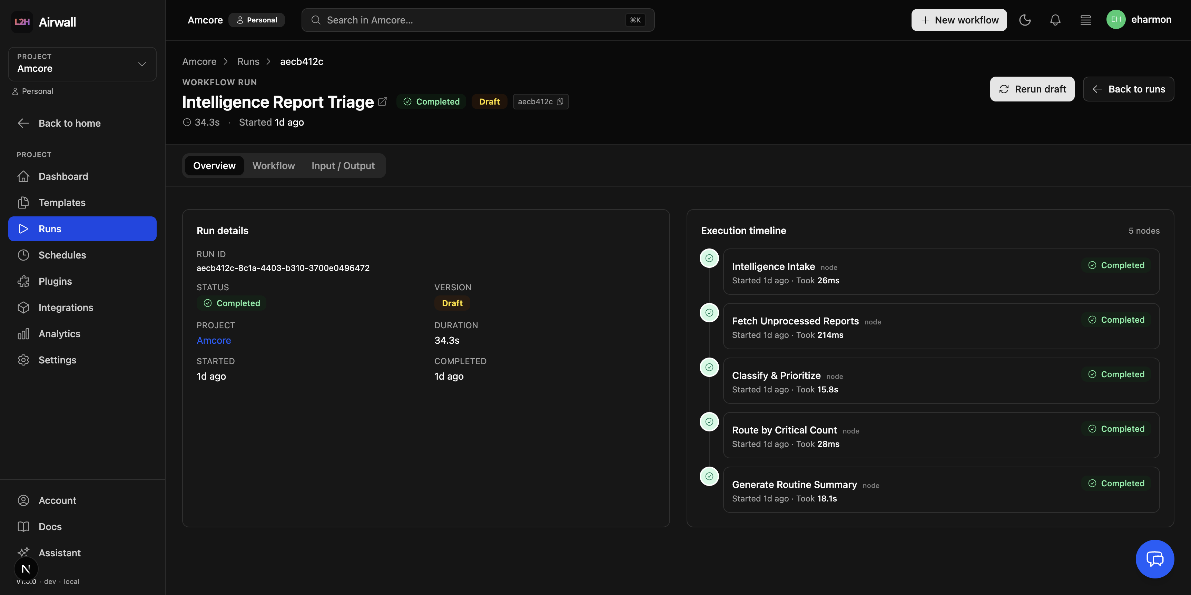Click the clock icon beside 34.3s in header
This screenshot has height=595, width=1191.
(x=187, y=123)
